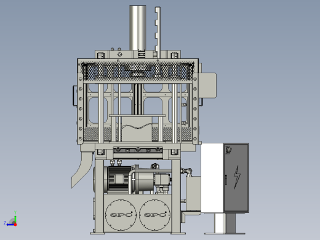
Task: Click the small logo at the cabinet door's top corner
Action: point(228,150)
